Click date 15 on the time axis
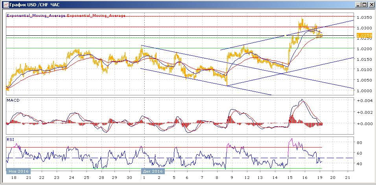Screen dimensions: 376x186 click(290, 178)
